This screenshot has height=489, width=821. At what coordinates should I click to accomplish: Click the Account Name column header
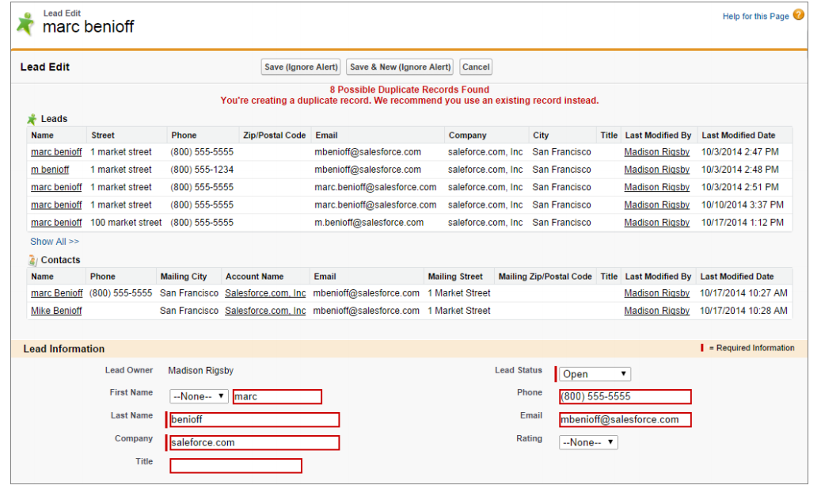pyautogui.click(x=254, y=277)
